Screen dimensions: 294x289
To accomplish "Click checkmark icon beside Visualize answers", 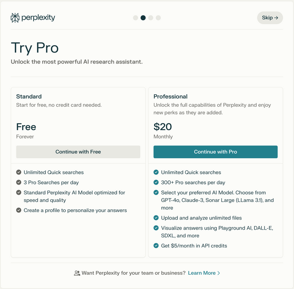I will 156,228.
